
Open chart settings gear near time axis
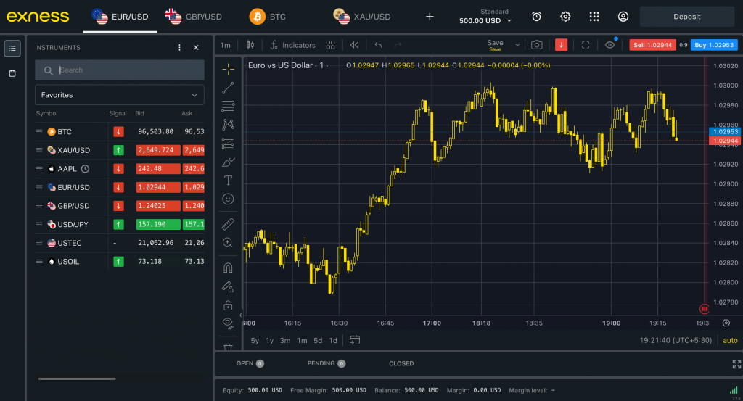point(726,323)
